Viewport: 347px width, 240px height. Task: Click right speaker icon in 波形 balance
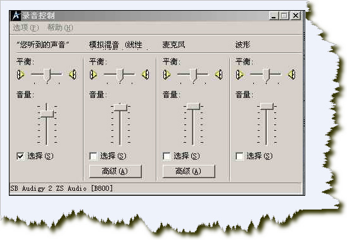point(292,75)
